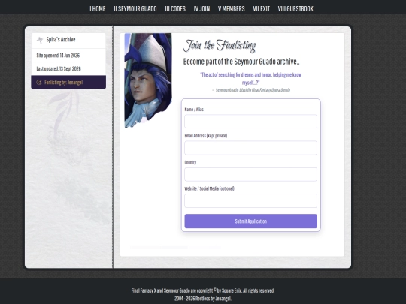This screenshot has height=304, width=406.
Task: Click the Restless by Jenangel footer line
Action: 203,299
